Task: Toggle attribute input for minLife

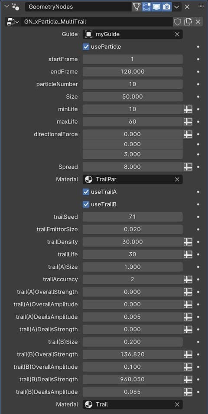Action: [188, 109]
